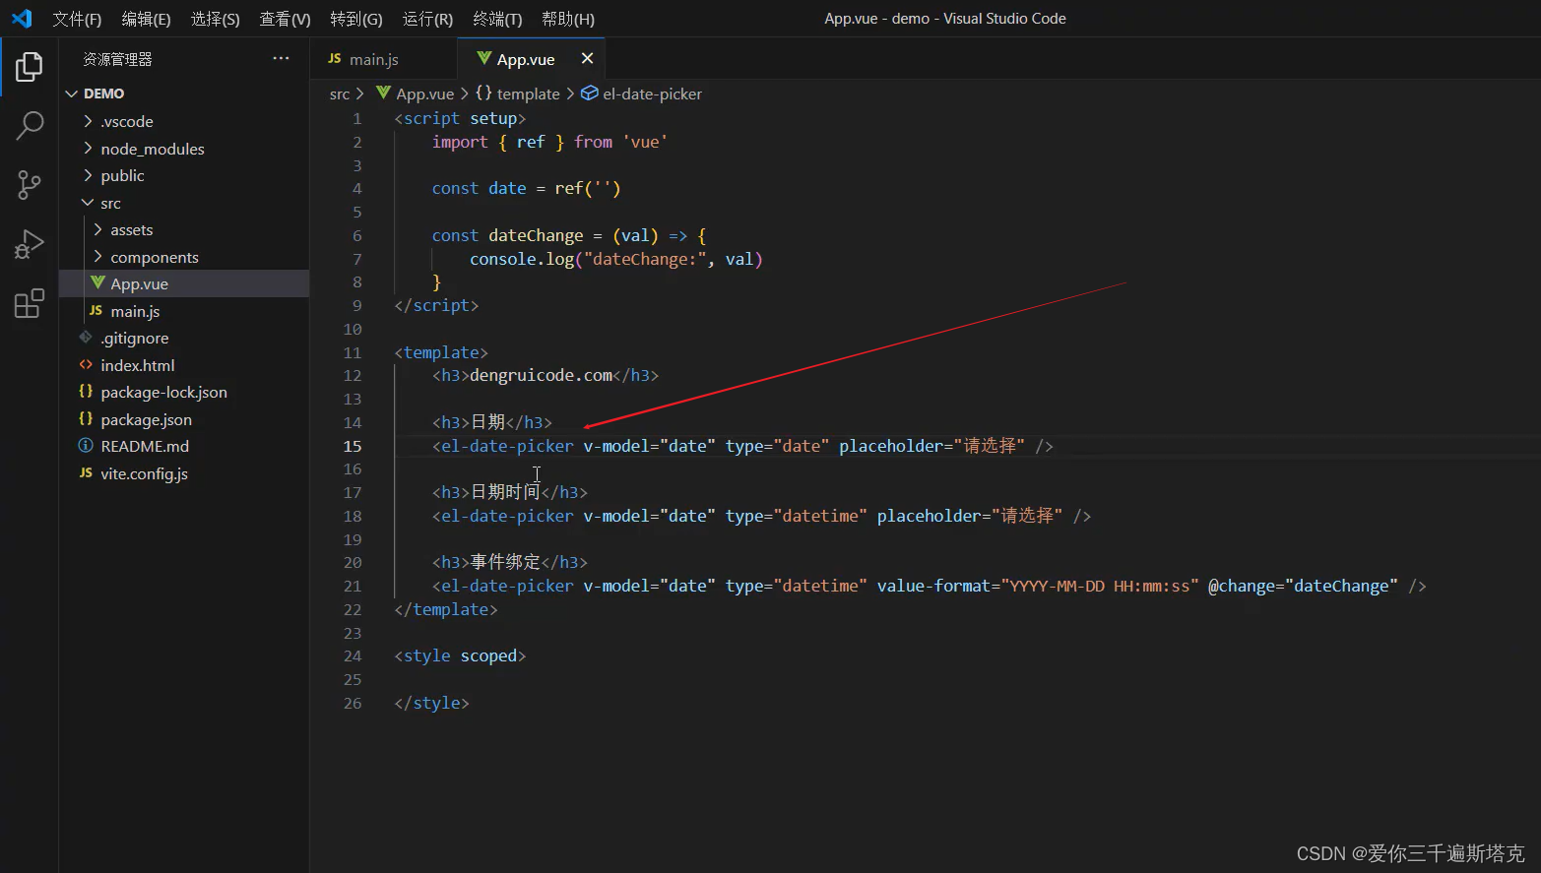Click line number 21 in the gutter

353,586
